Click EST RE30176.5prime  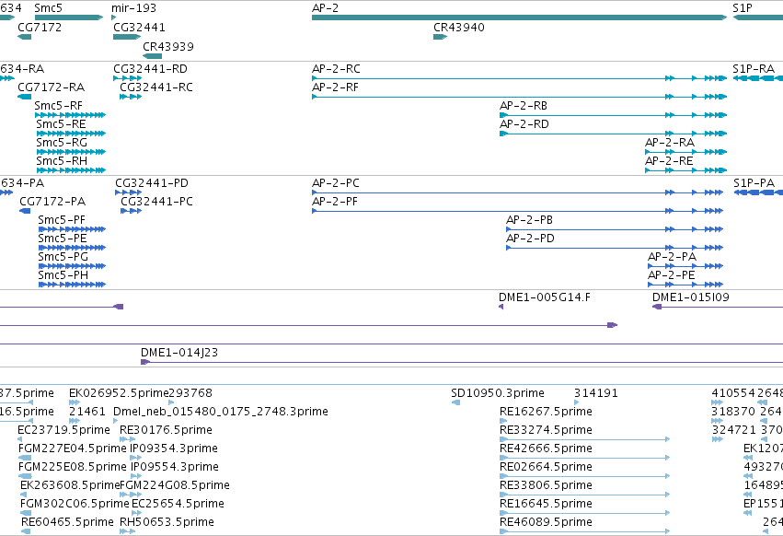point(127,439)
